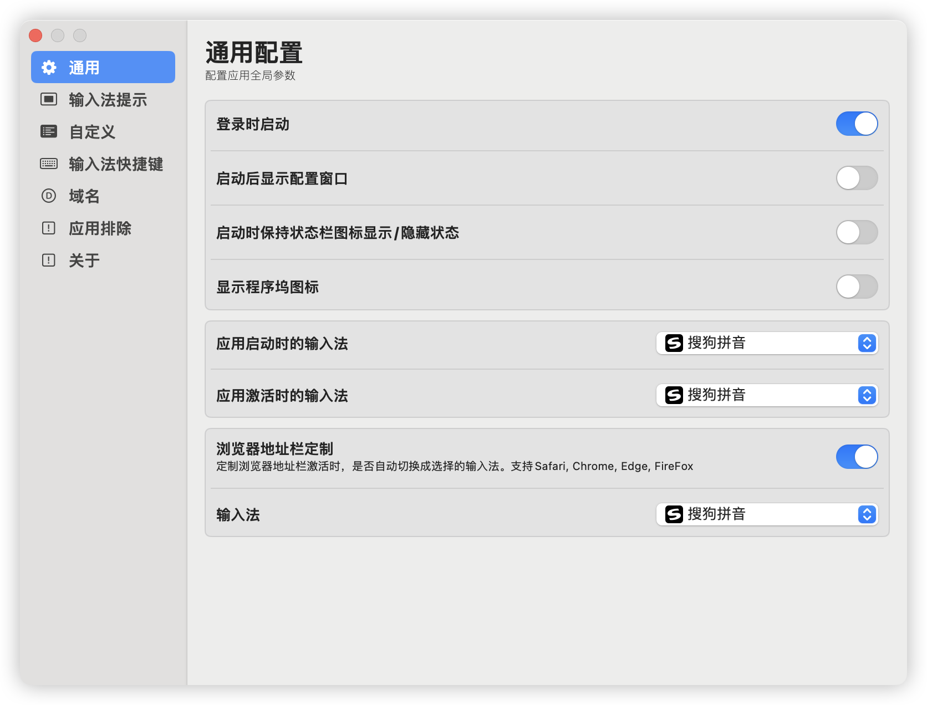Viewport: 927px width, 705px height.
Task: Click the 登录时启动 label
Action: click(x=253, y=124)
